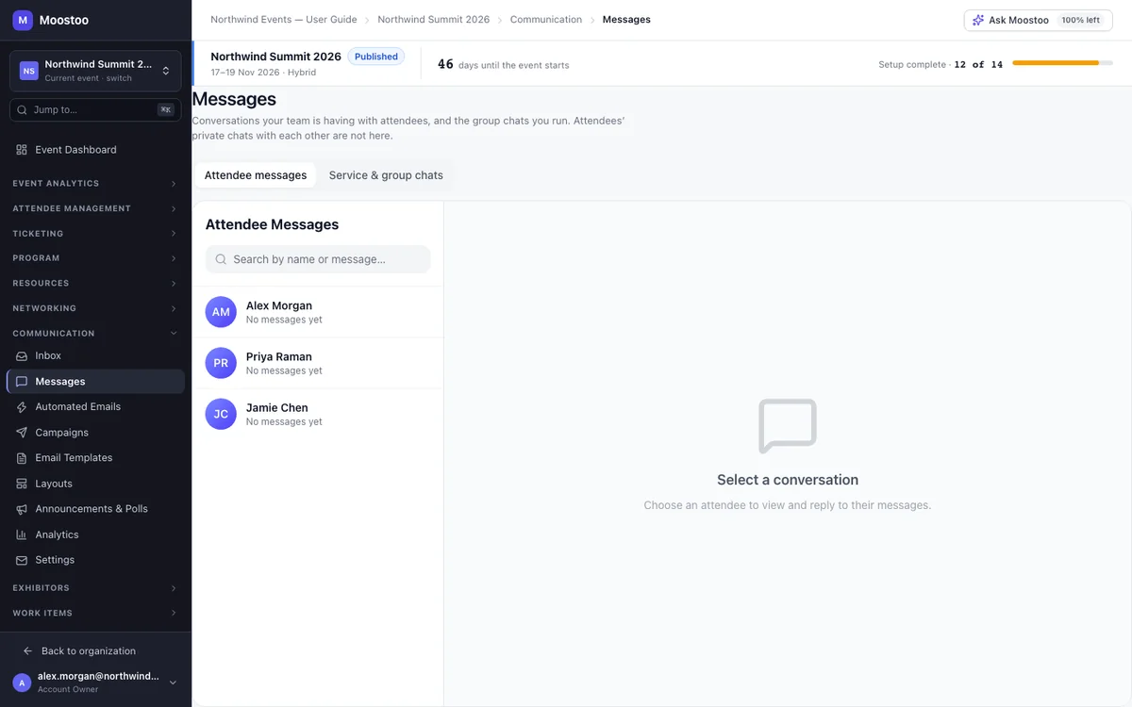
Task: Click the Analytics bar chart icon
Action: (x=22, y=534)
